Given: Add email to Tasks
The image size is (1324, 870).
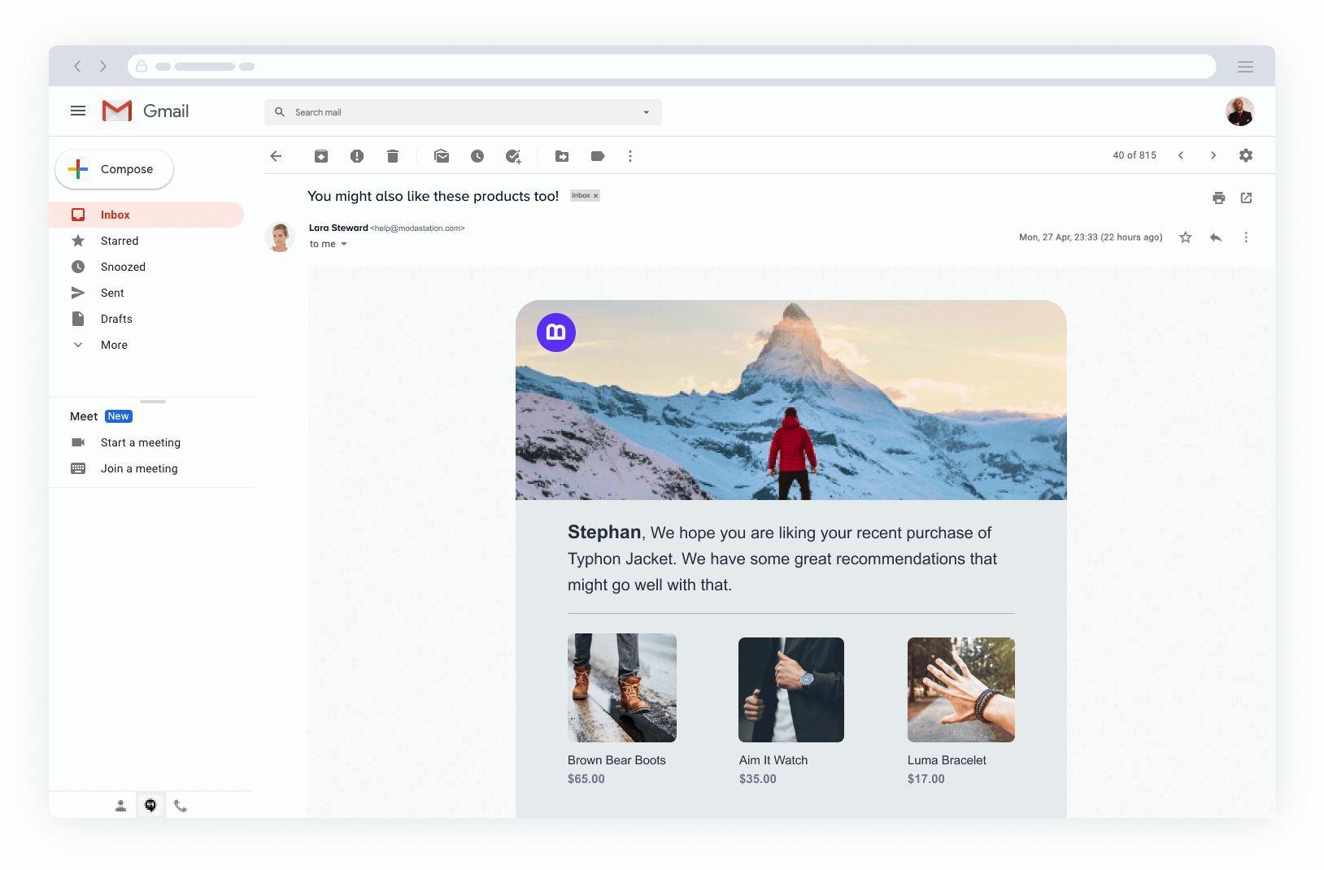Looking at the screenshot, I should tap(513, 156).
